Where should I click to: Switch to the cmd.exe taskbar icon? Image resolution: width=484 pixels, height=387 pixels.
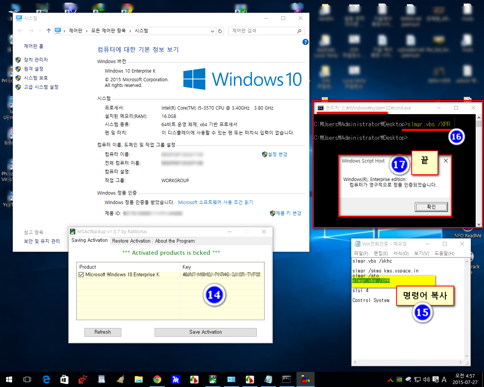[x=287, y=379]
